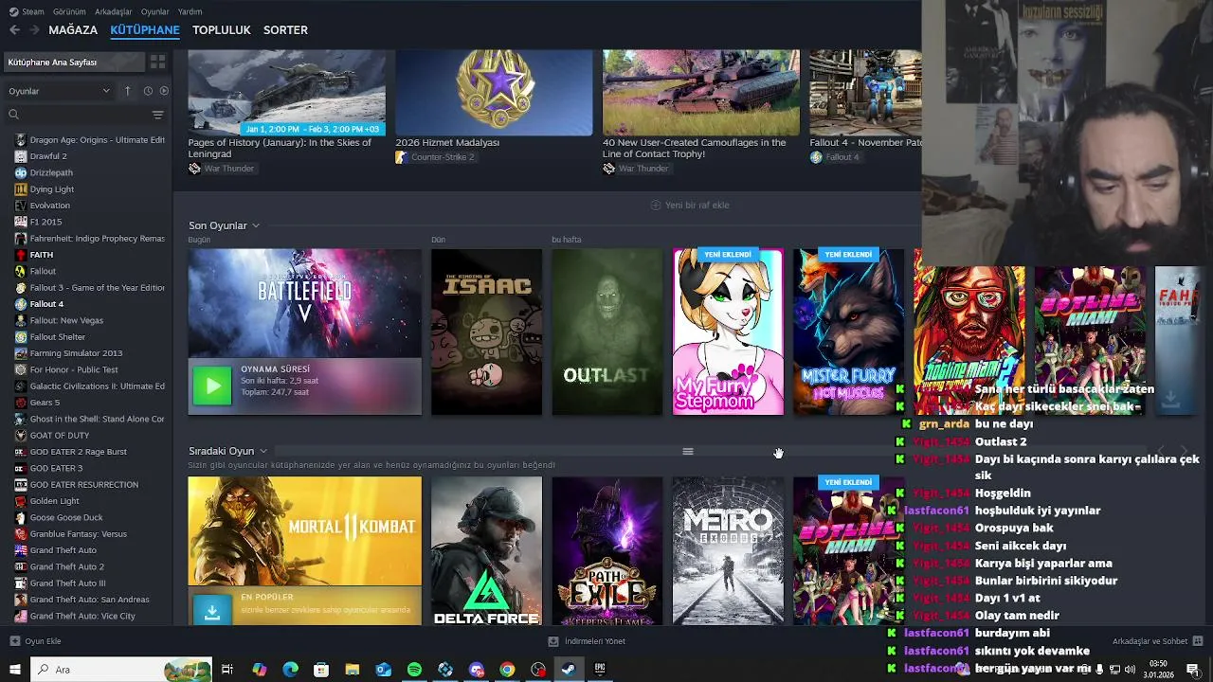This screenshot has height=682, width=1213.
Task: Toggle recent activity clock filter
Action: (148, 91)
